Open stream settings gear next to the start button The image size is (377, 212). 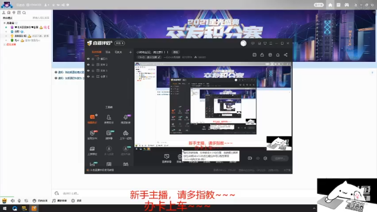(x=265, y=158)
